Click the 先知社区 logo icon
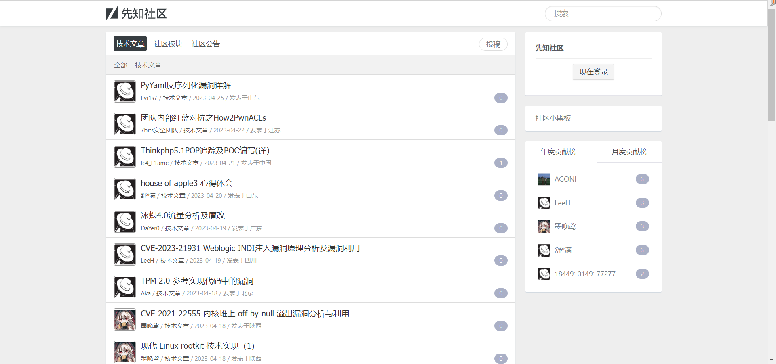Screen dimensions: 776x364 coord(112,14)
